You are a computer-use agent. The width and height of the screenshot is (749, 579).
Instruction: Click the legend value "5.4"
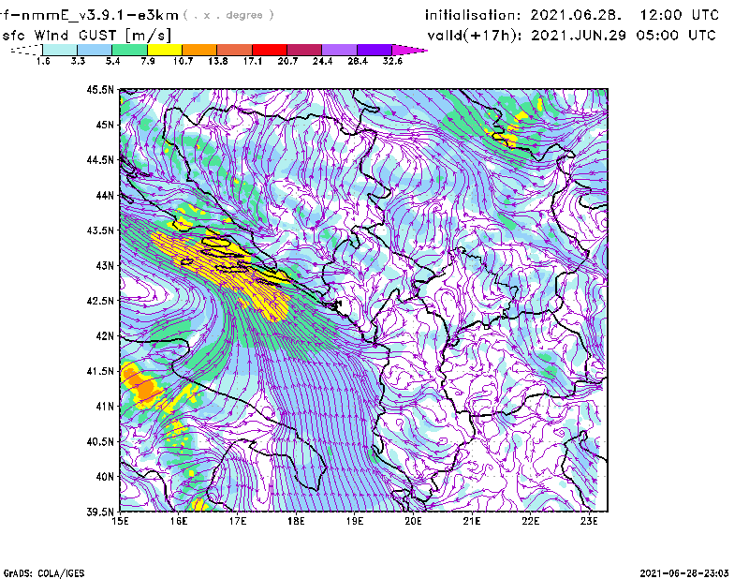point(112,61)
